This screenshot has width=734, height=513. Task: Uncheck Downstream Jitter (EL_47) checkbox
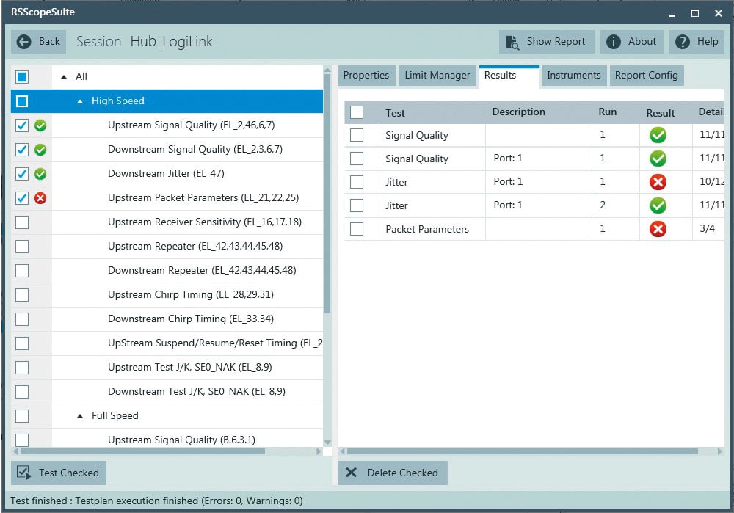tap(22, 174)
